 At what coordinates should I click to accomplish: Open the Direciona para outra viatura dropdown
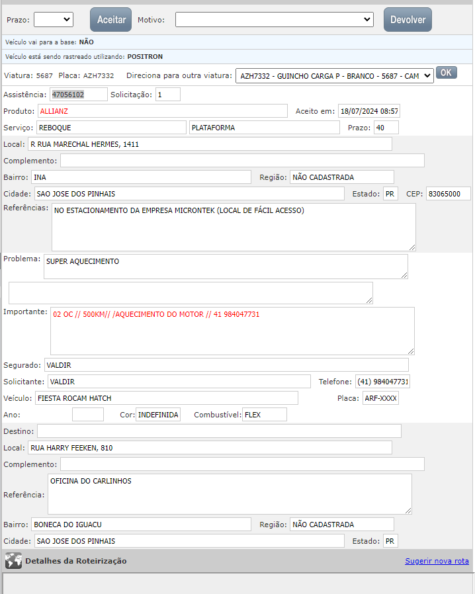point(334,75)
